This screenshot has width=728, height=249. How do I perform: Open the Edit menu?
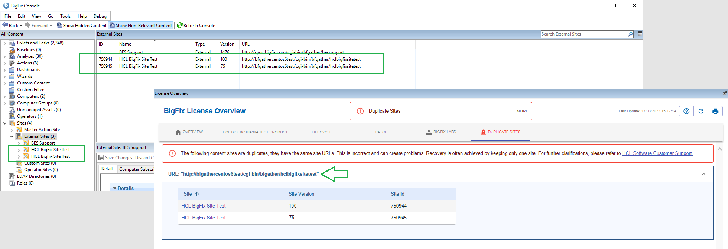[22, 16]
